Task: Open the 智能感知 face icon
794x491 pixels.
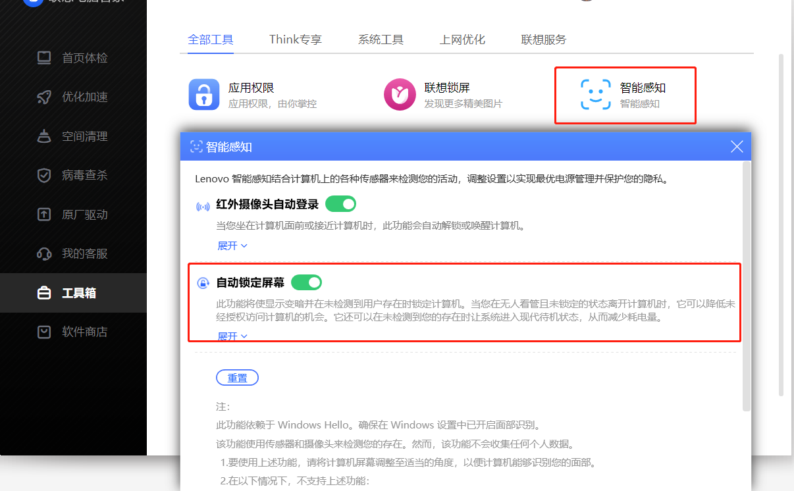Action: tap(595, 95)
